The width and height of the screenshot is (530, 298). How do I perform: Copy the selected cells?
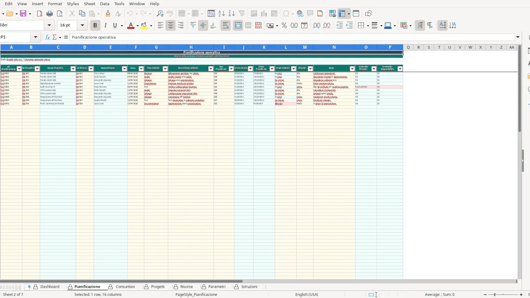point(82,14)
